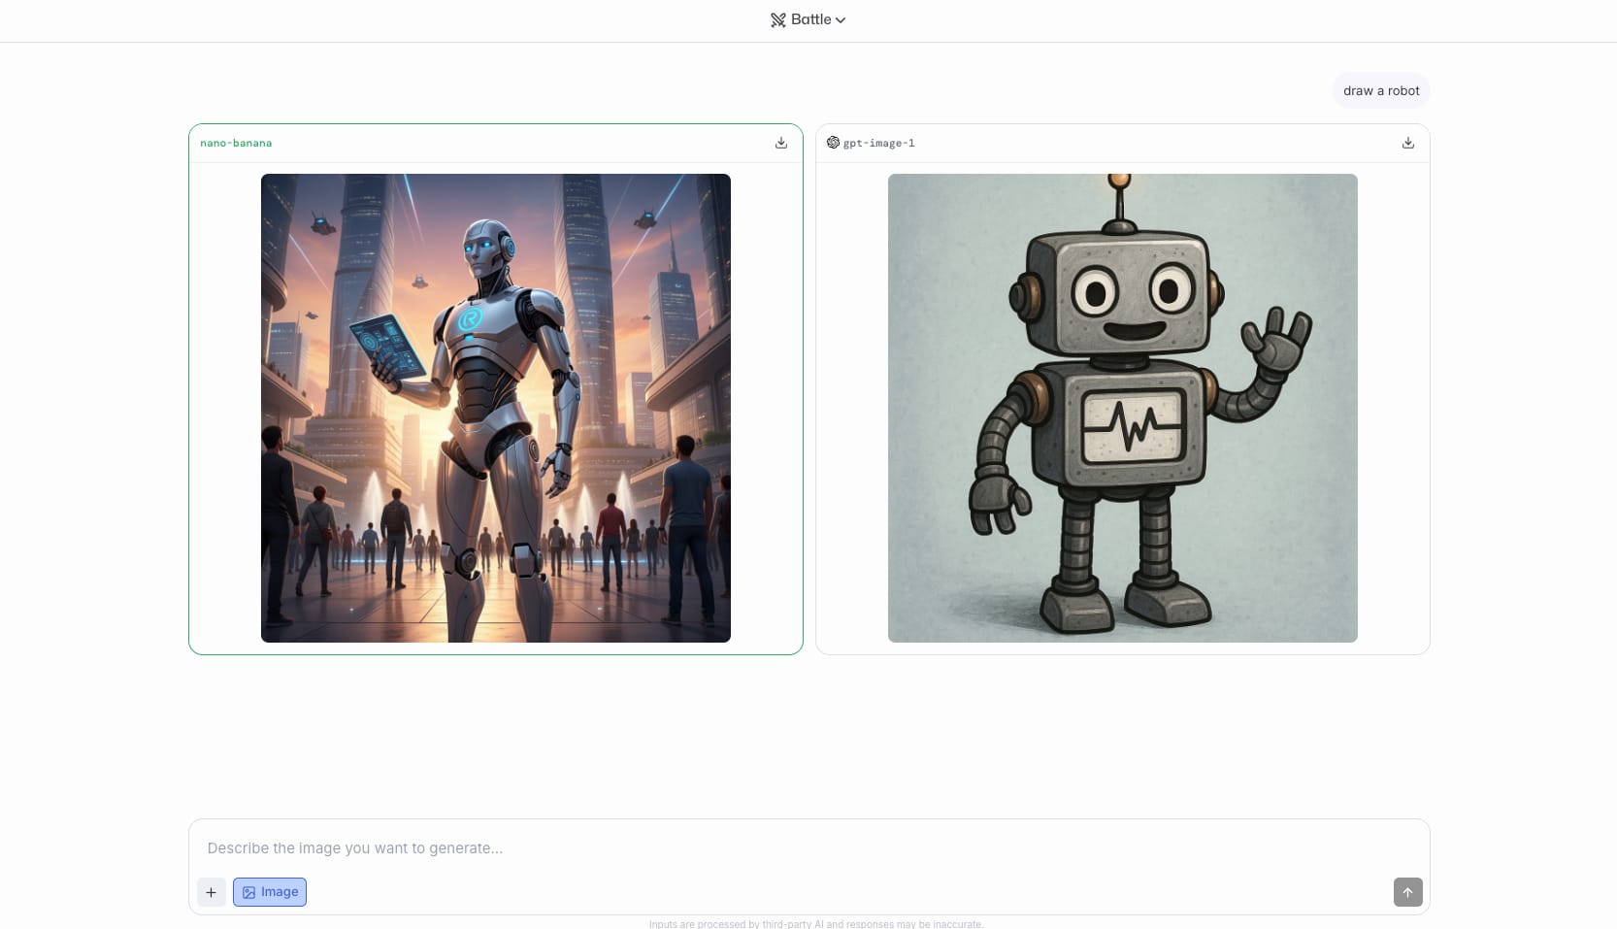
Task: Click the empty area below the image cards
Action: (808, 738)
